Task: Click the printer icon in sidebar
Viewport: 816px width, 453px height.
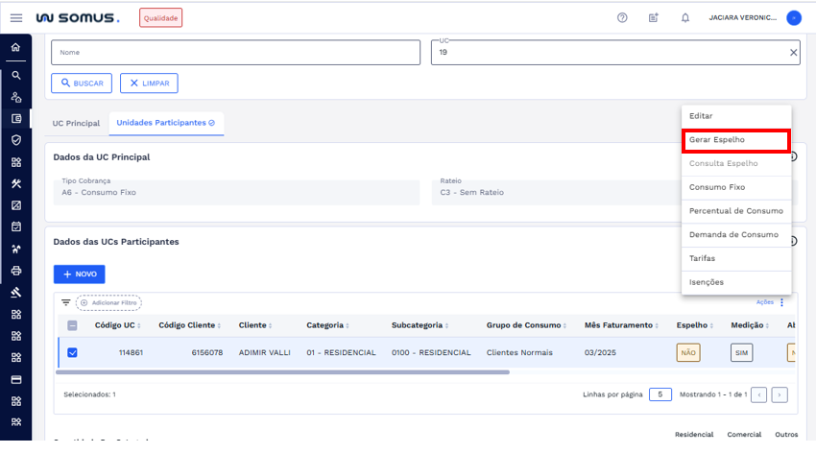Action: [x=15, y=270]
